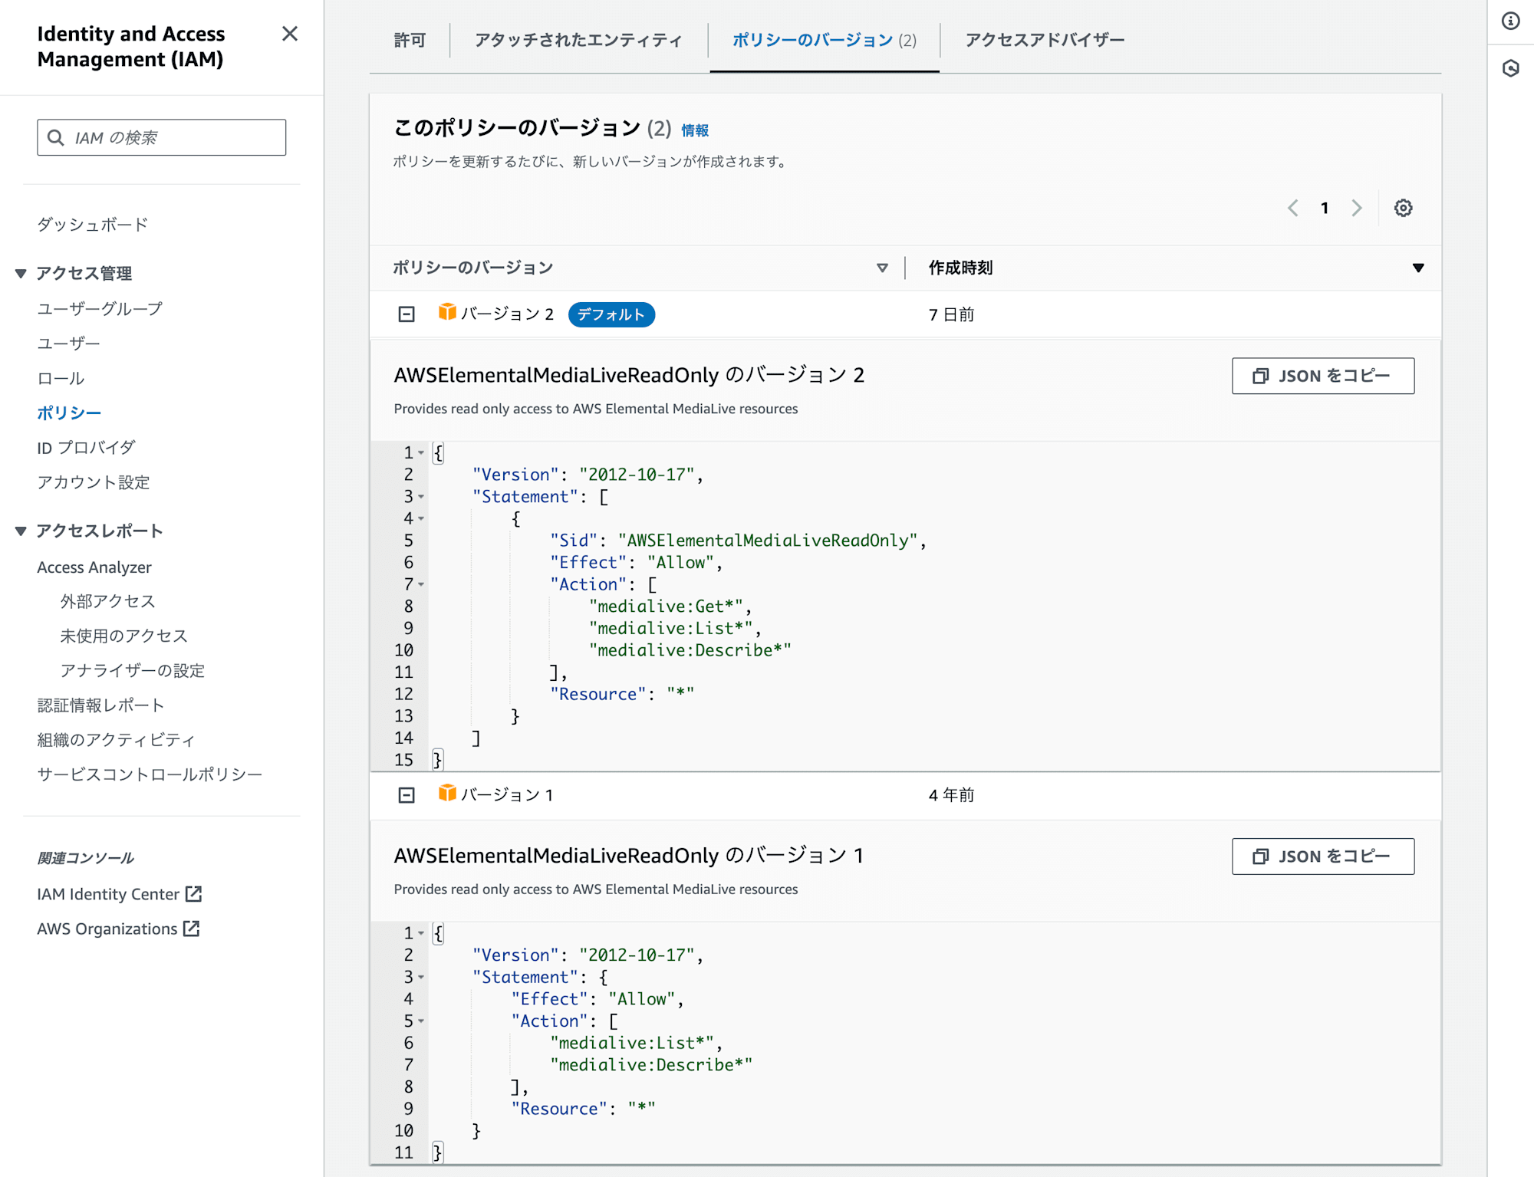Open Access Analyzer in sidebar
The image size is (1534, 1177).
[94, 567]
